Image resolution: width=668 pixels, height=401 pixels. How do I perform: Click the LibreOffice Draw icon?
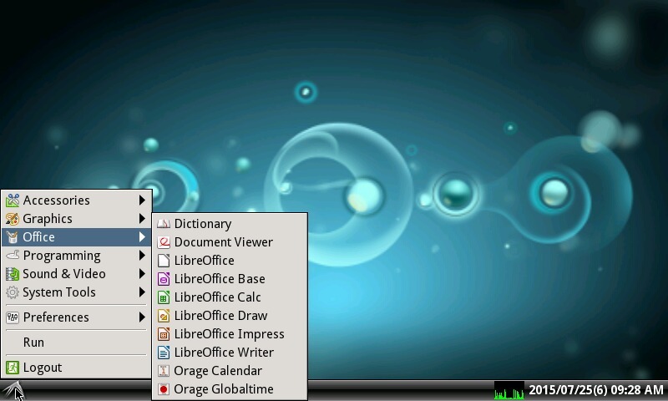[164, 315]
